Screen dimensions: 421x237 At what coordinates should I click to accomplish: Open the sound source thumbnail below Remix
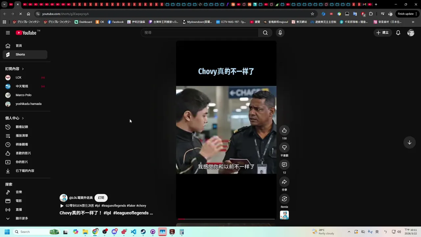click(285, 215)
